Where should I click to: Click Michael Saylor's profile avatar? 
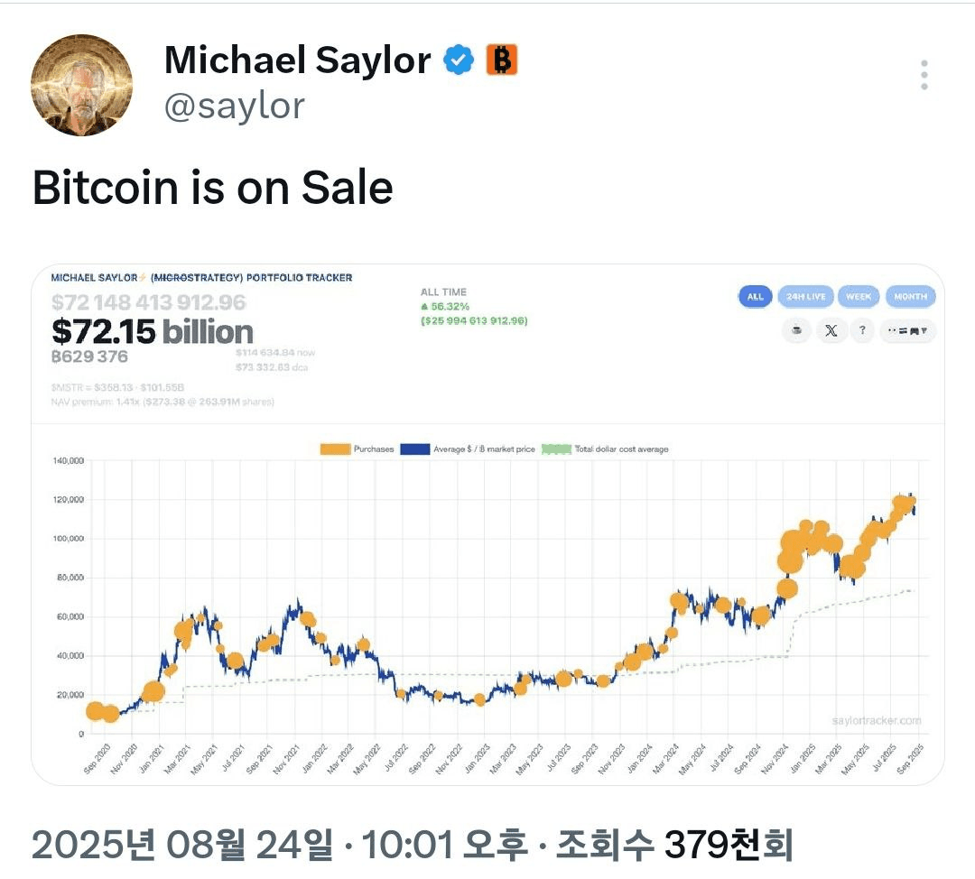pos(81,85)
